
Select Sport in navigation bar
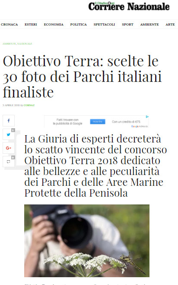pyautogui.click(x=127, y=24)
